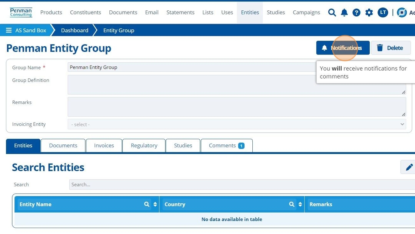Switch to the Documents tab
415x234 pixels.
pos(63,146)
